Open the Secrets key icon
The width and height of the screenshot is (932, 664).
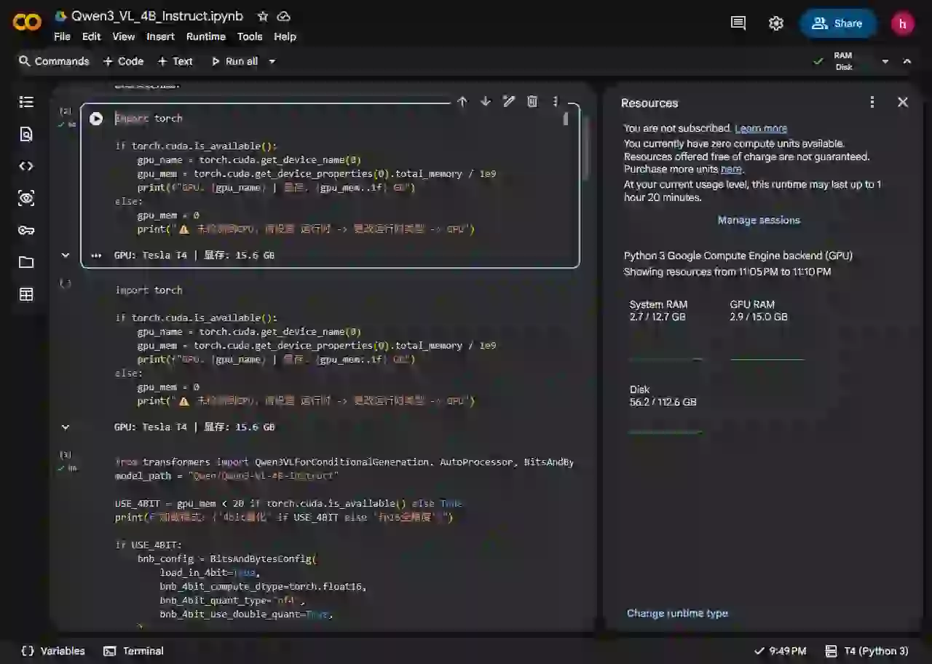click(26, 230)
